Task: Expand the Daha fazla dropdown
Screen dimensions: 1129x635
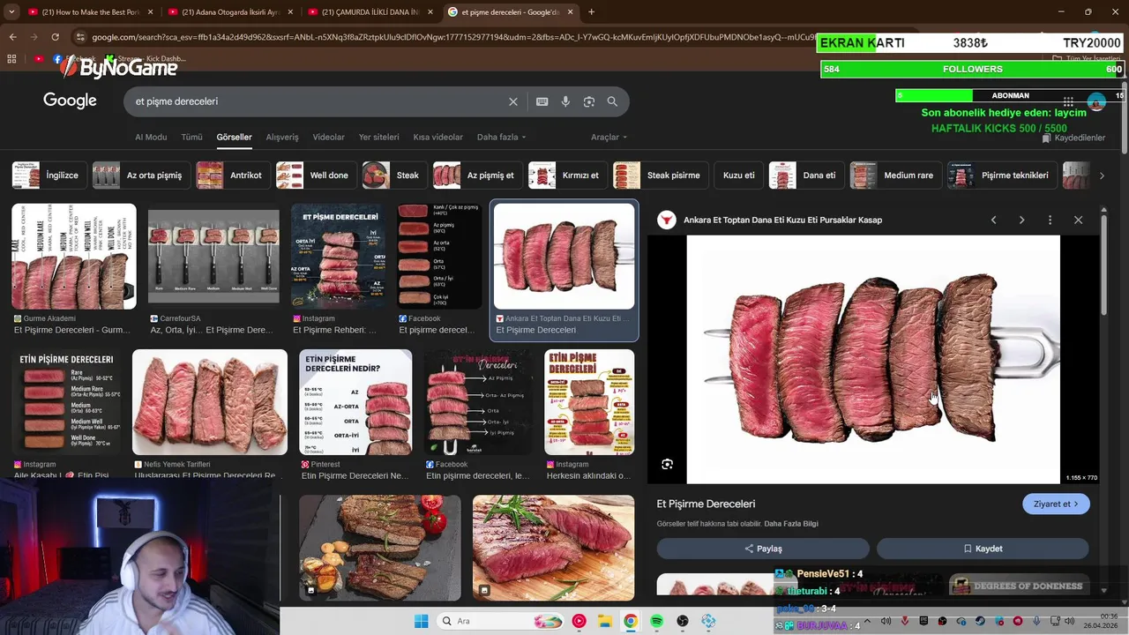Action: click(501, 138)
